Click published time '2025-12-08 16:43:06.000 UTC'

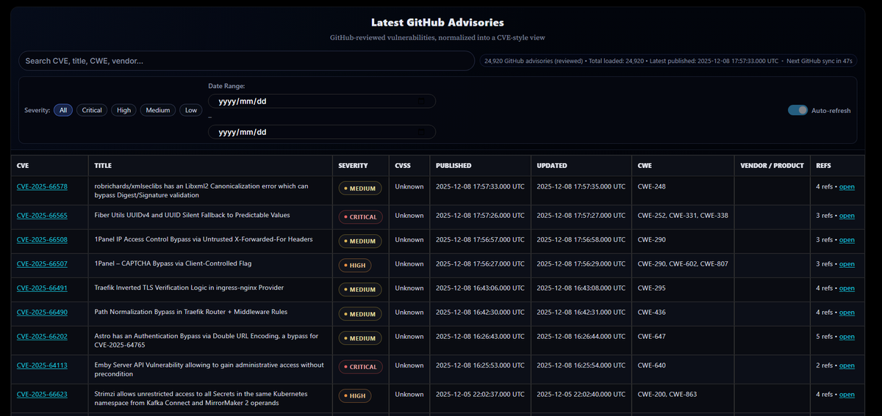pyautogui.click(x=480, y=288)
